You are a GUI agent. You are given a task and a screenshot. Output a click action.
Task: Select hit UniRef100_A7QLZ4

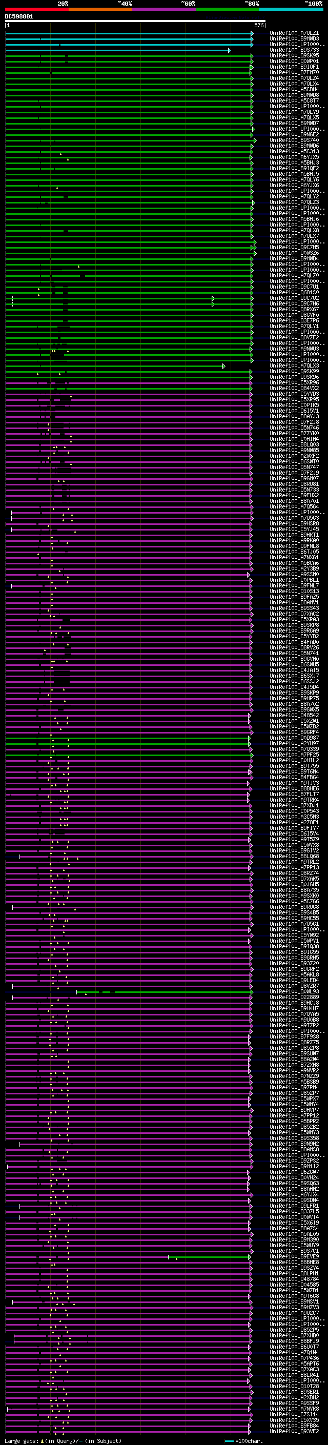click(x=294, y=78)
